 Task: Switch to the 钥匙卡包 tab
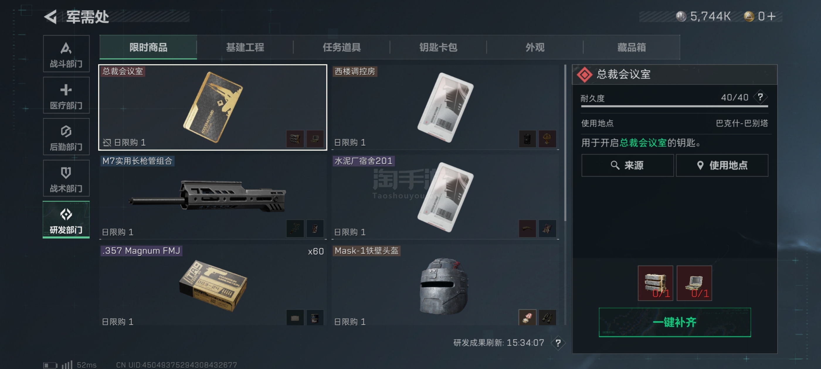point(438,47)
